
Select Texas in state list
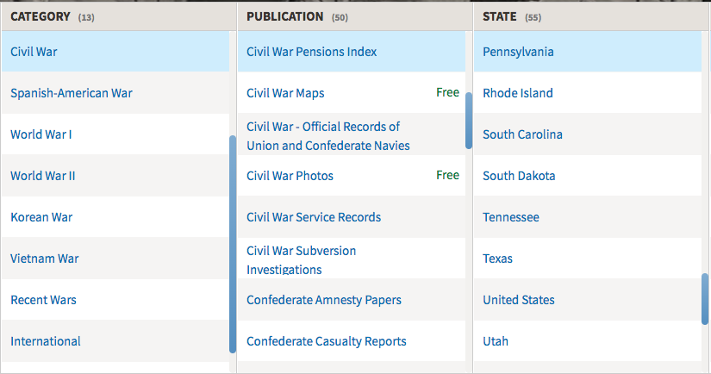coord(588,259)
